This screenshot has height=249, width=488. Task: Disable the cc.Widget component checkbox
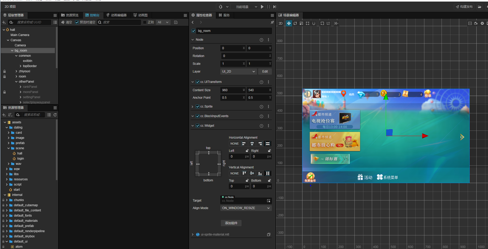tap(198, 126)
